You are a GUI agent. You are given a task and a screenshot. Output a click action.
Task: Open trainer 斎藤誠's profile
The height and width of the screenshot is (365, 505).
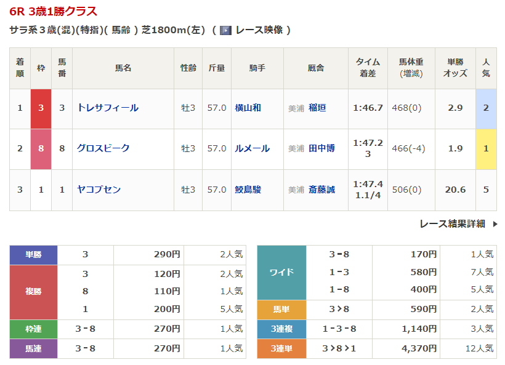coord(321,190)
